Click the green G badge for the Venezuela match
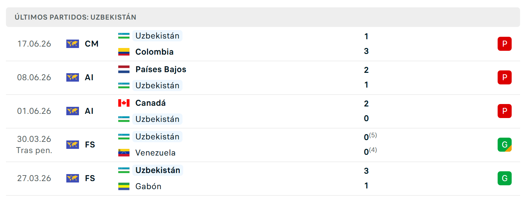 click(505, 145)
